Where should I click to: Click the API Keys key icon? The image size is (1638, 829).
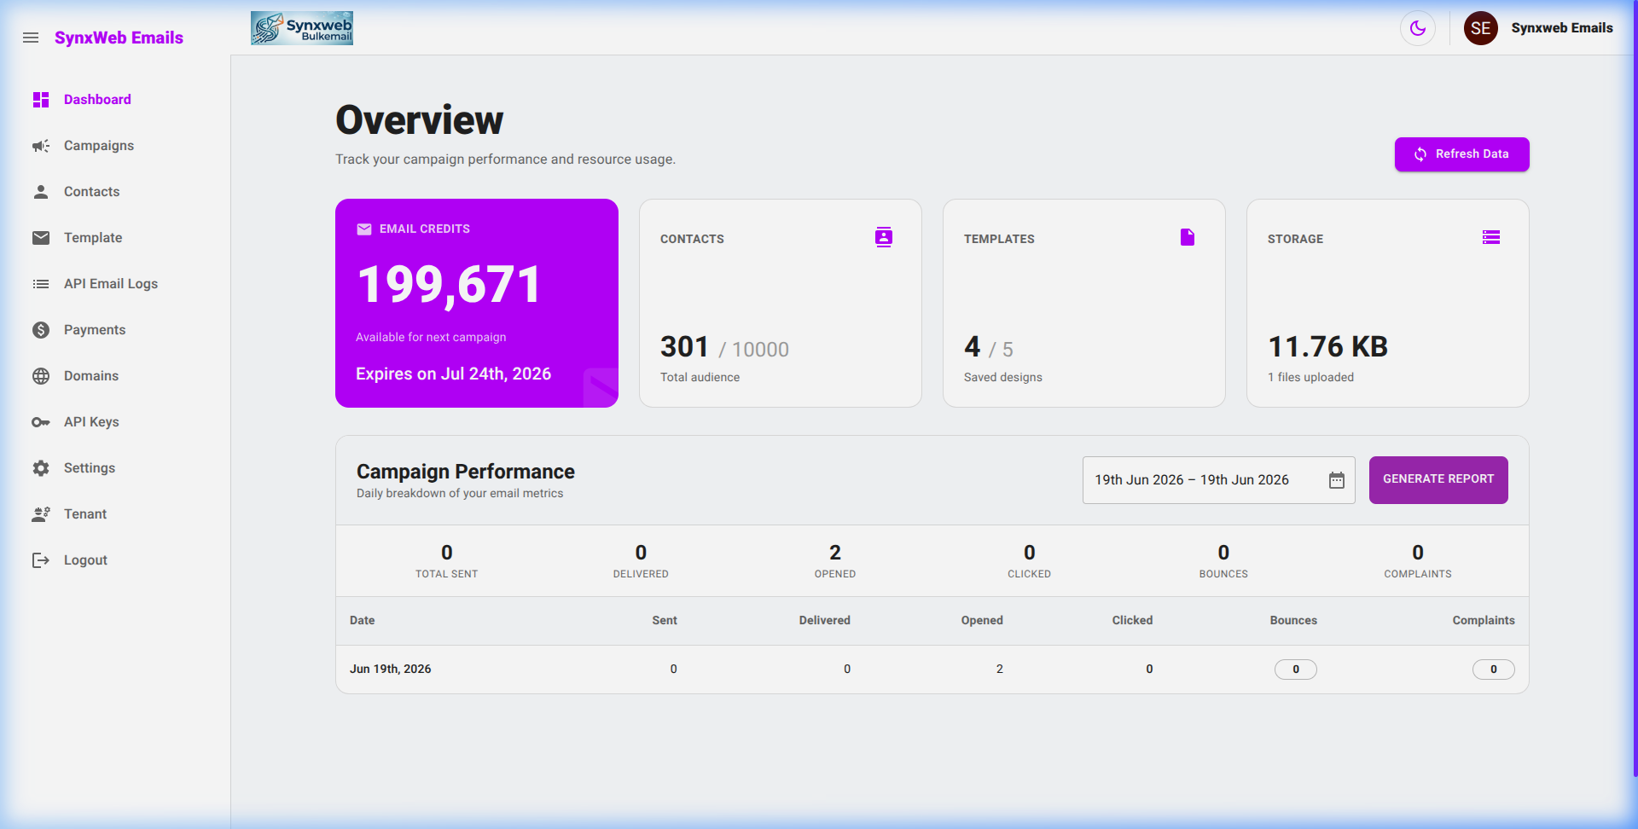tap(41, 422)
